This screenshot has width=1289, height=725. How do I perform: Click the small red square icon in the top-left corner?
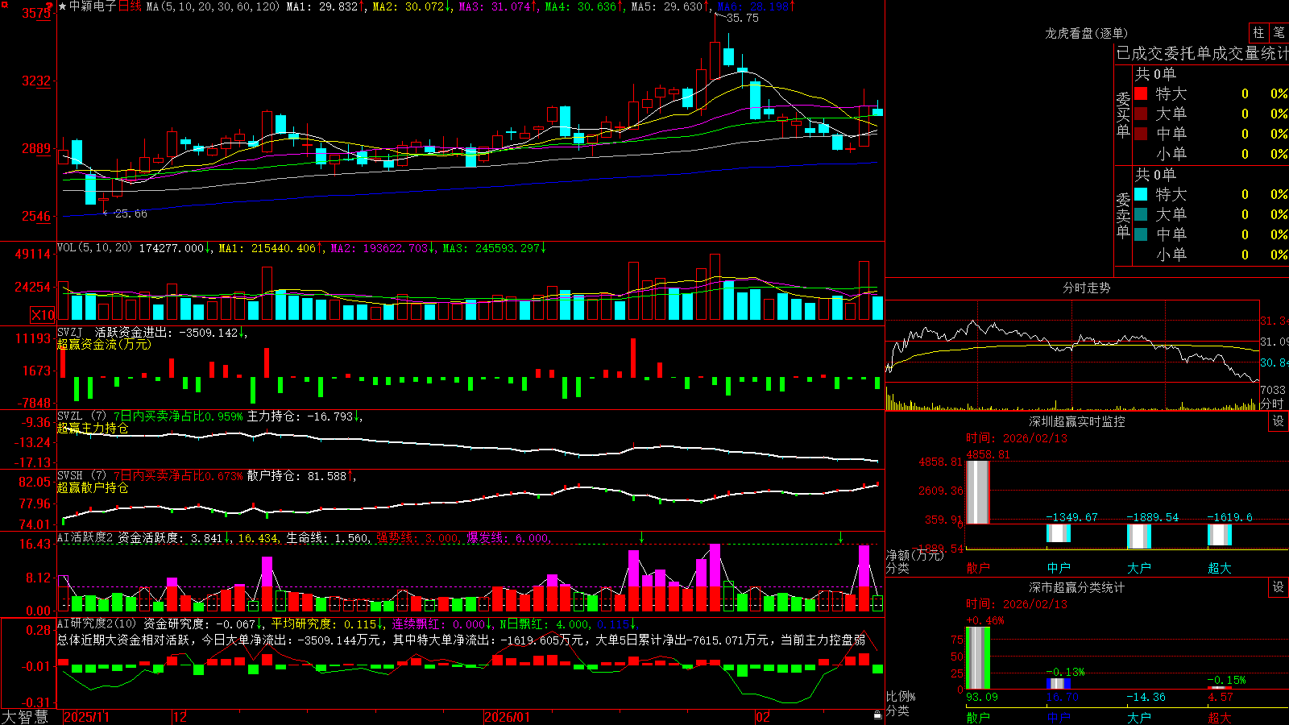pos(3,3)
